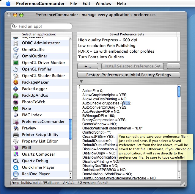Click the PacketLogger Bluetooth icon

16,89
